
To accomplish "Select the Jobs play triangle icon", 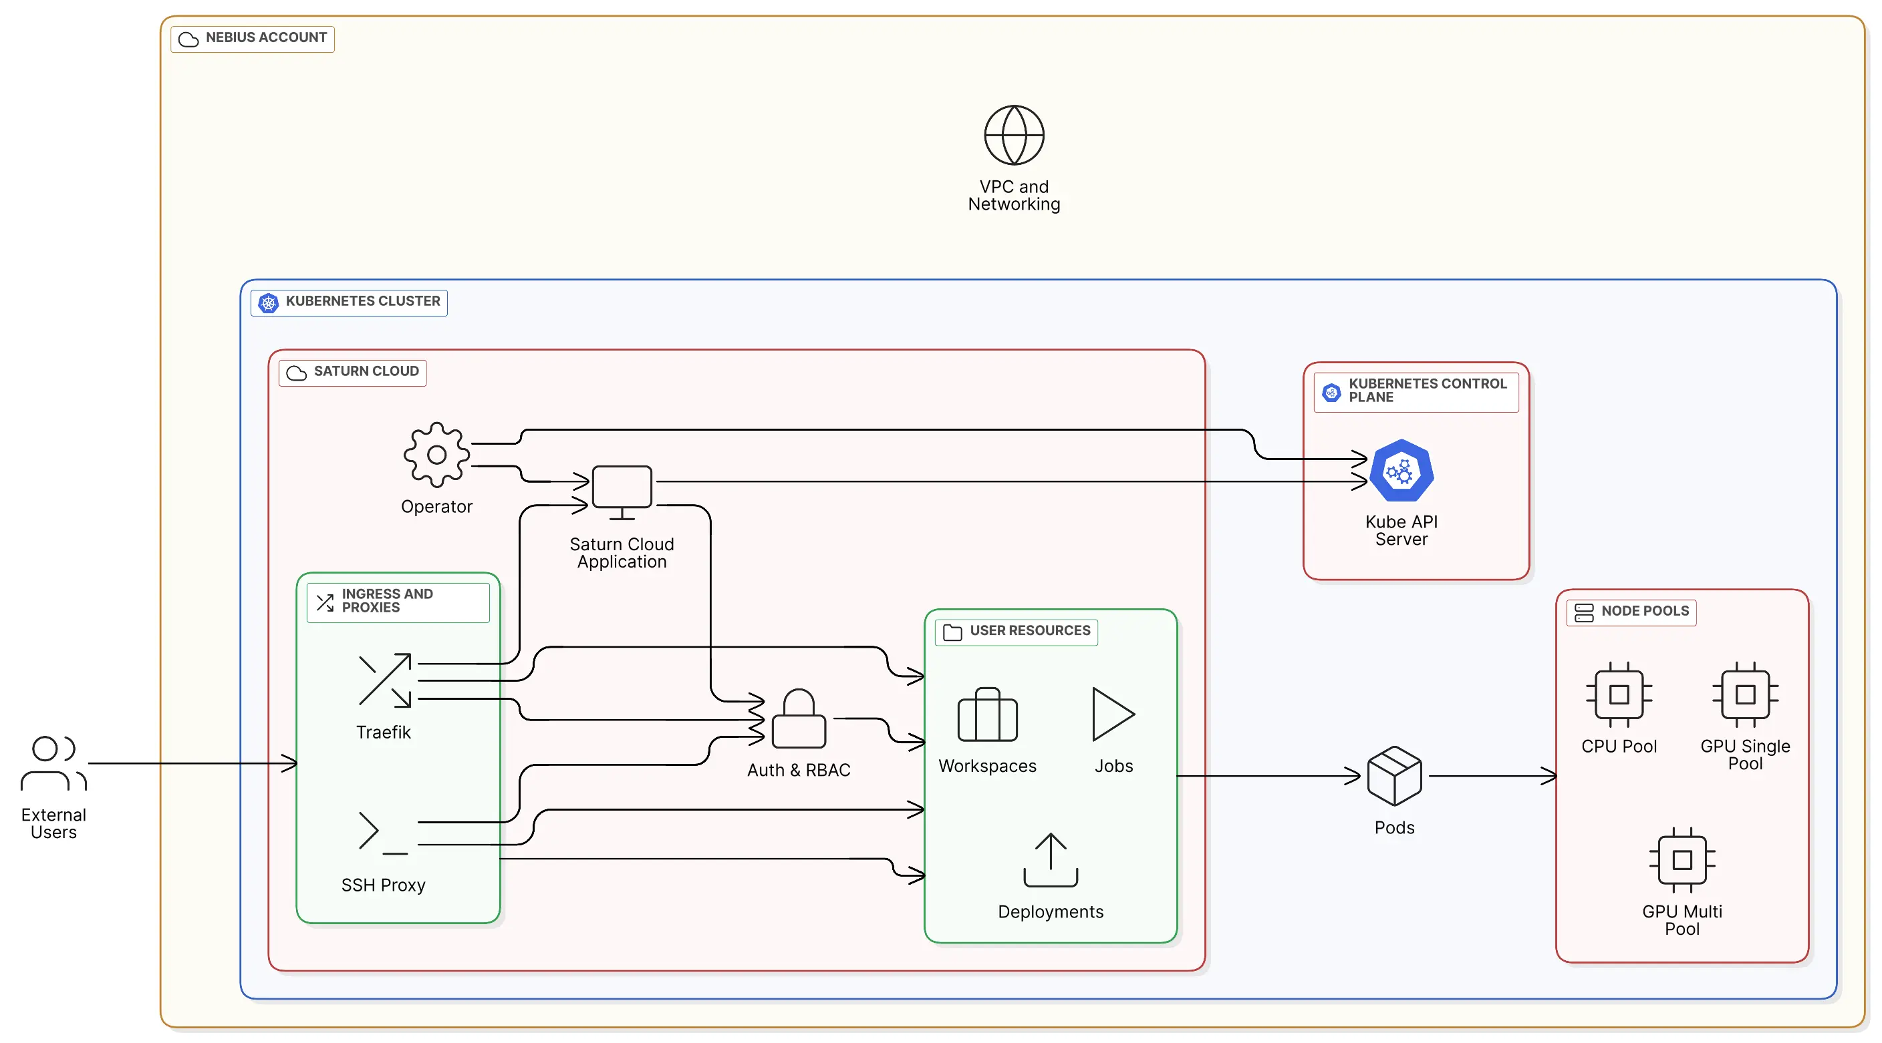I will 1113,714.
